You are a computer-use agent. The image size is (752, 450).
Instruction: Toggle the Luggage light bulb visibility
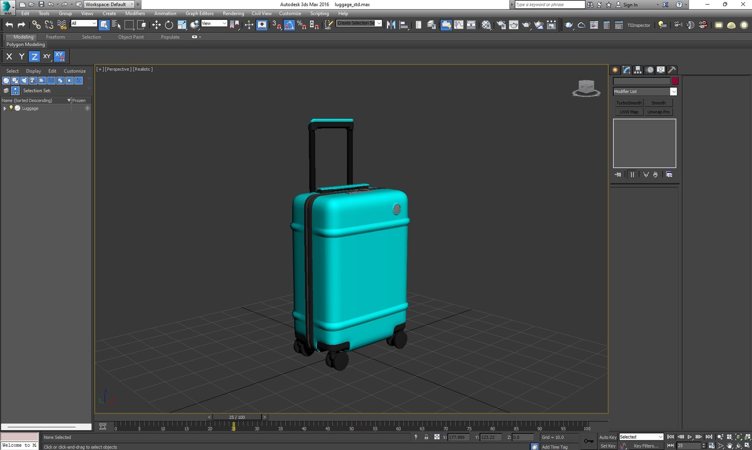click(x=11, y=108)
